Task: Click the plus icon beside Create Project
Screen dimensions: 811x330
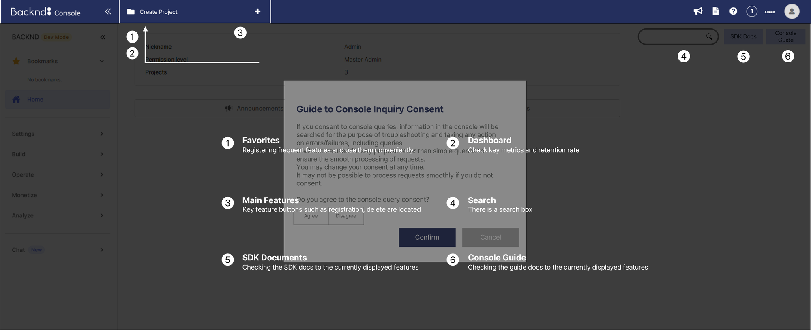Action: click(257, 11)
